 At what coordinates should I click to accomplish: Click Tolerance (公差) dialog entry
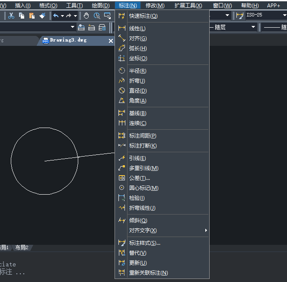click(139, 178)
